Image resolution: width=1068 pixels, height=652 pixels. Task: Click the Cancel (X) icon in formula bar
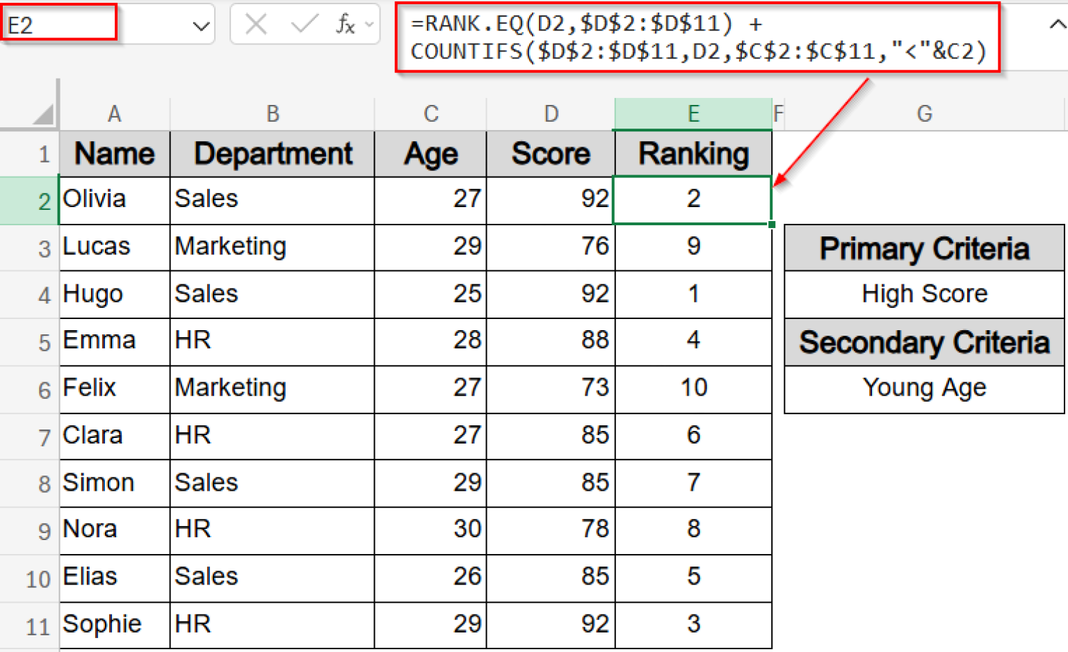pos(257,24)
